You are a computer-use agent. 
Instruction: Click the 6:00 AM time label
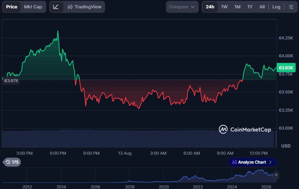pos(192,153)
